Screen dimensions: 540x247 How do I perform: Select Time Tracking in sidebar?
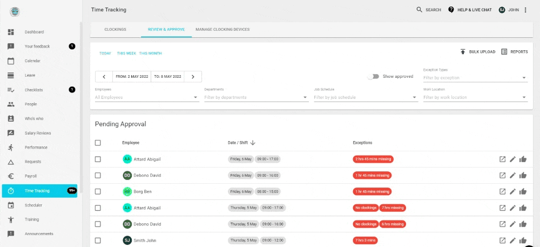pyautogui.click(x=39, y=191)
